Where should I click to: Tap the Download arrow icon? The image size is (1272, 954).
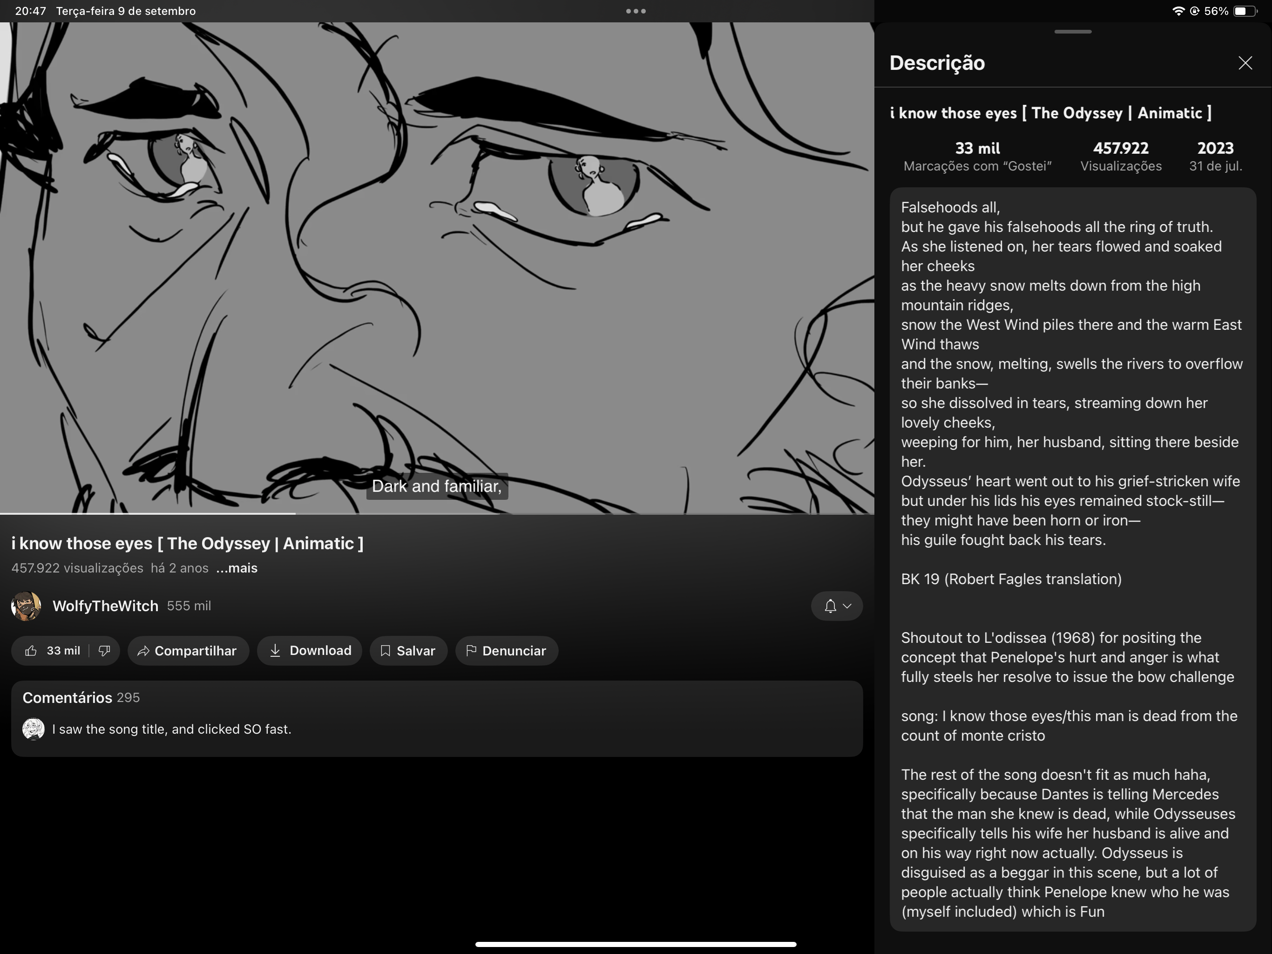276,651
